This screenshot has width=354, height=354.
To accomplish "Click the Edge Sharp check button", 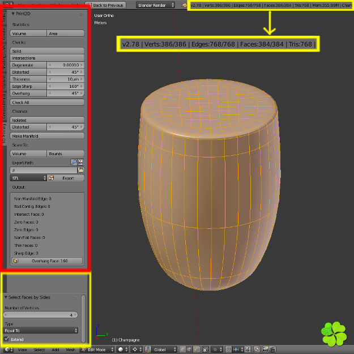I will click(x=28, y=86).
